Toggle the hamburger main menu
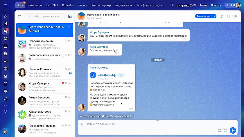Viewport: 244px width, 137px height. point(5,5)
